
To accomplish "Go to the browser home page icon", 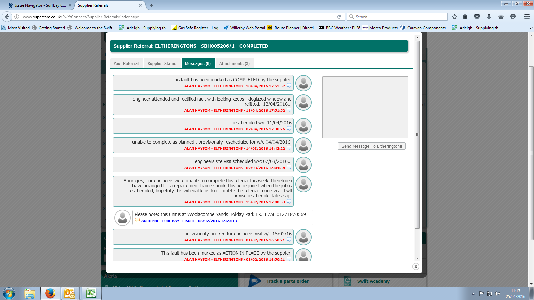I will [x=501, y=17].
